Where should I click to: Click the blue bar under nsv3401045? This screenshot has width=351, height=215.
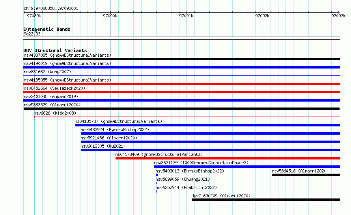[181, 100]
